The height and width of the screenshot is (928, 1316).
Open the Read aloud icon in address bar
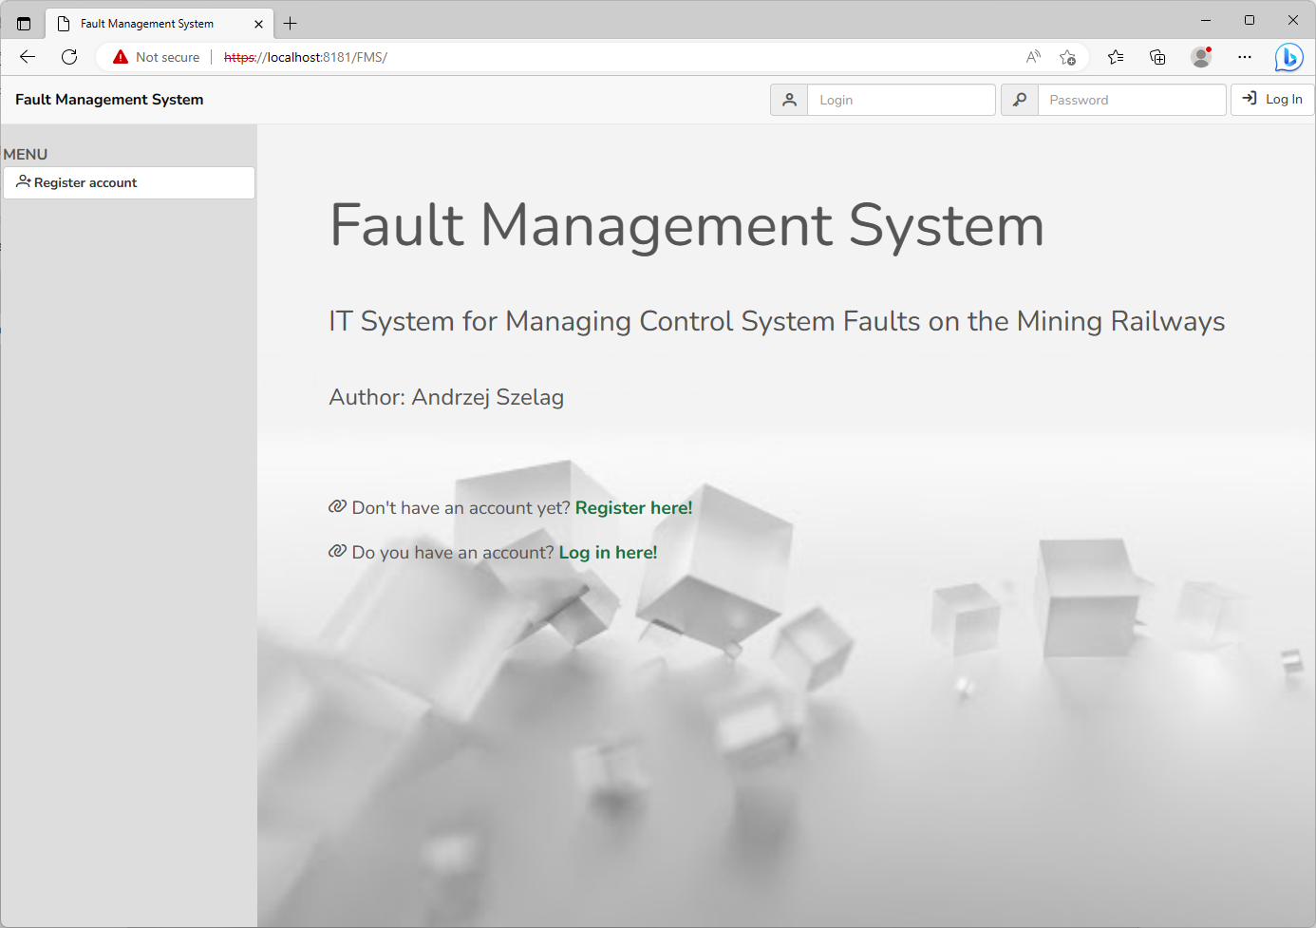[x=1033, y=57]
